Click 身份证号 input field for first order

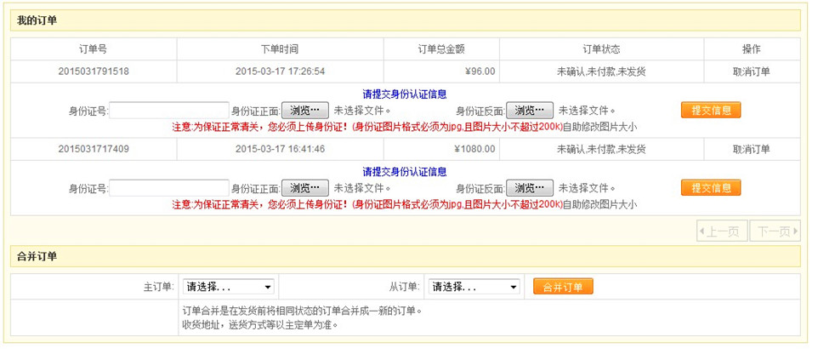pos(168,111)
